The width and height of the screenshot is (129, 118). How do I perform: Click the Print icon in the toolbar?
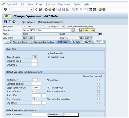60,9
